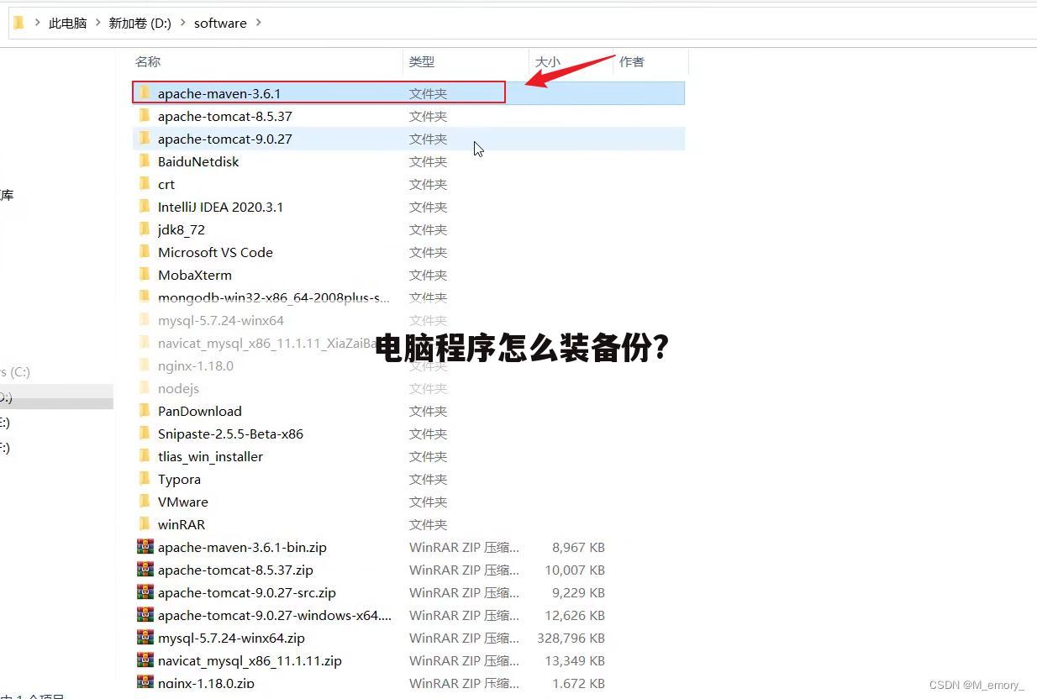Viewport: 1037px width, 699px height.
Task: Click the type cell of the BaiduNetdisk row
Action: 428,161
